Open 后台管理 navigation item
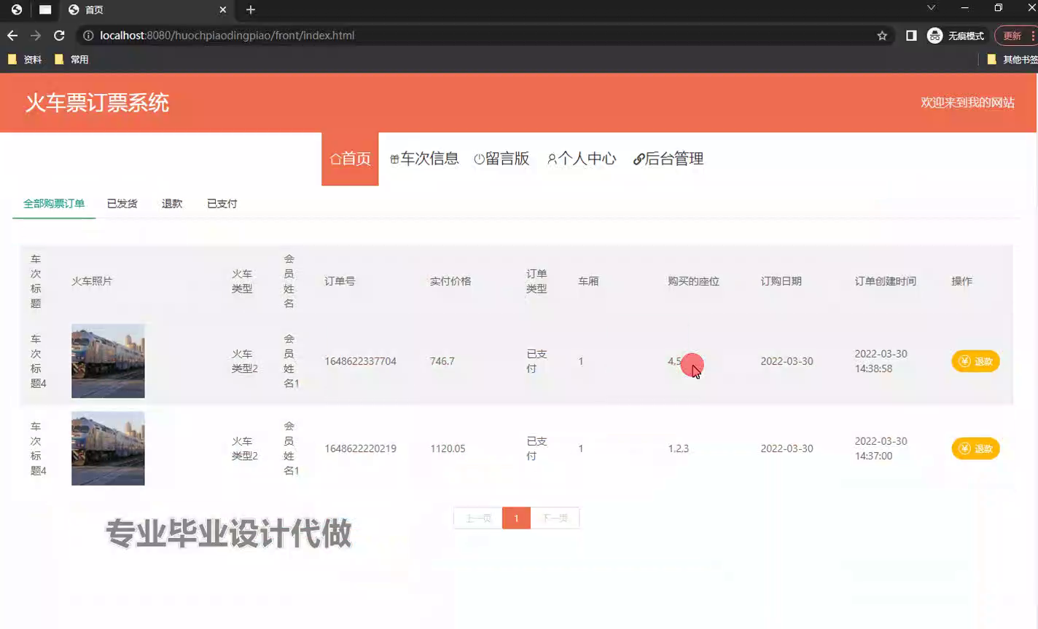 (x=668, y=159)
